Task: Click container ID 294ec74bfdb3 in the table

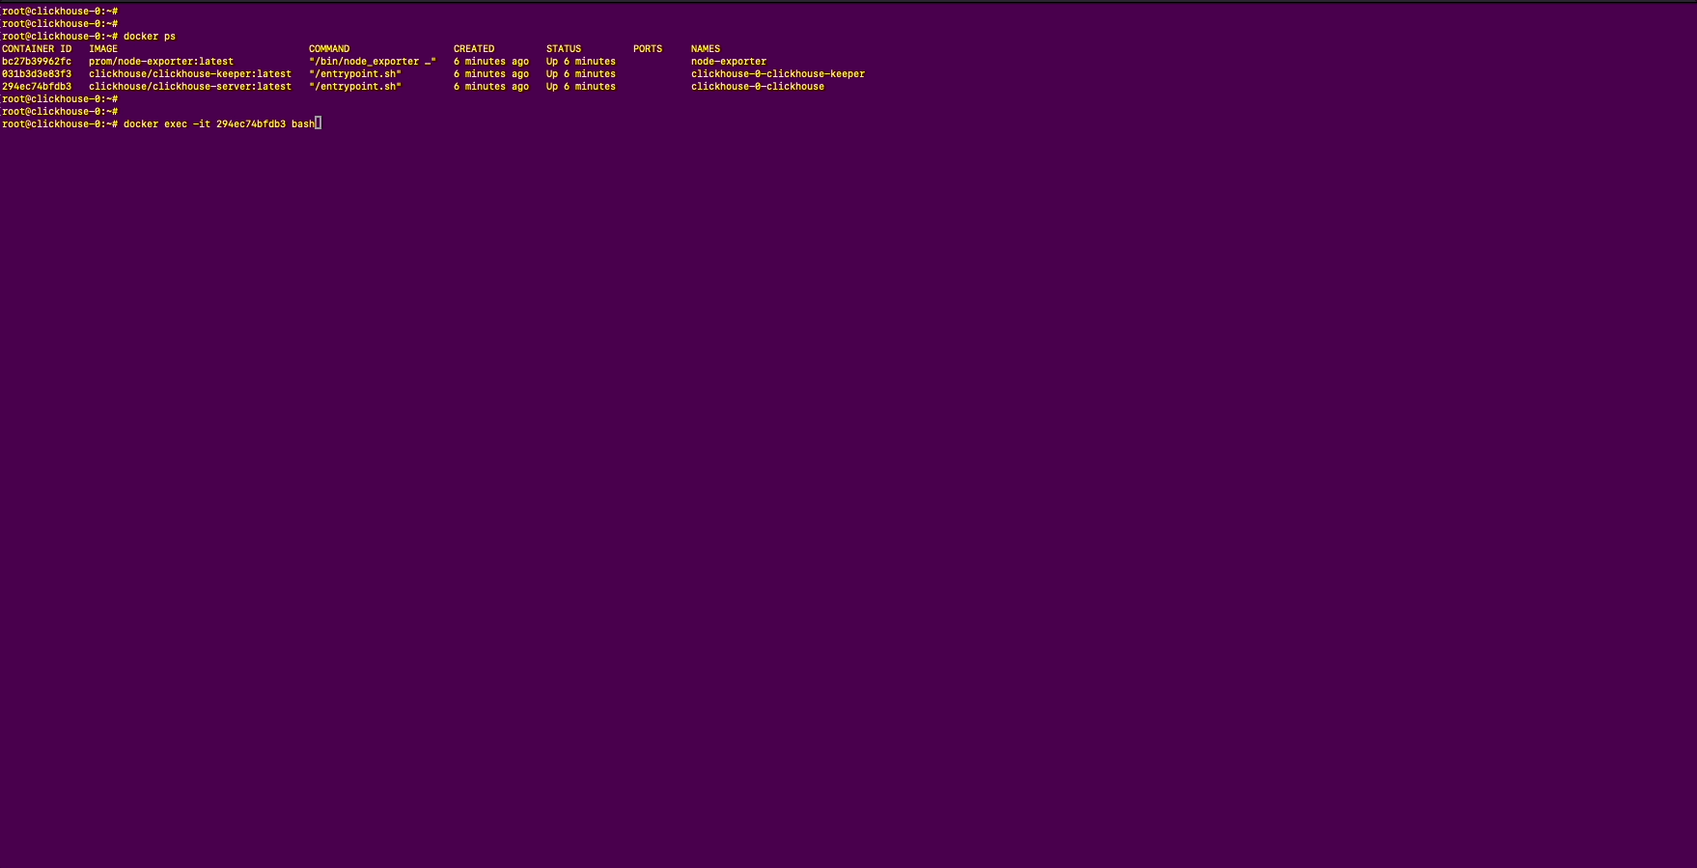Action: click(37, 87)
